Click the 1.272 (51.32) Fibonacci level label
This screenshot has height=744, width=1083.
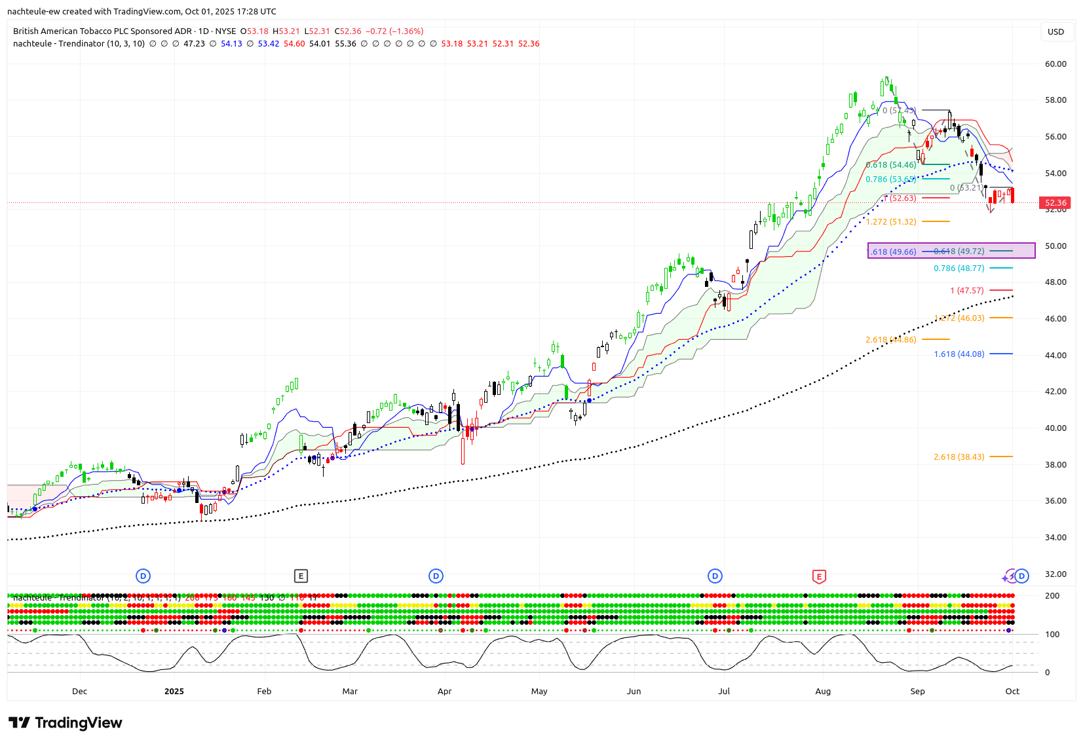(x=891, y=222)
